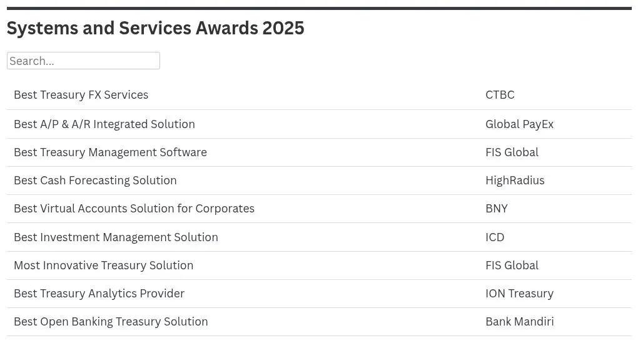
Task: Select Best Treasury Management Software row
Action: 110,152
